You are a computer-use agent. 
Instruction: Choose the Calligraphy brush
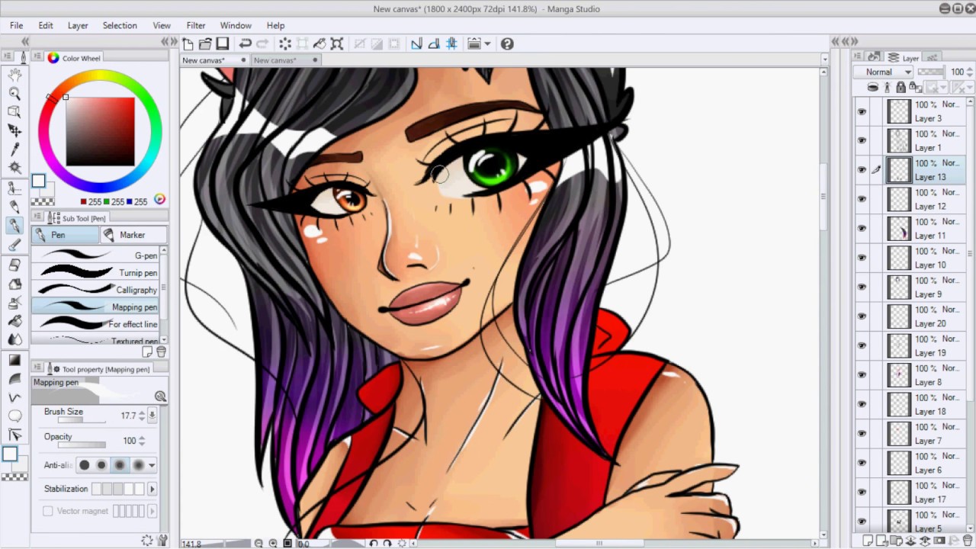pos(96,290)
